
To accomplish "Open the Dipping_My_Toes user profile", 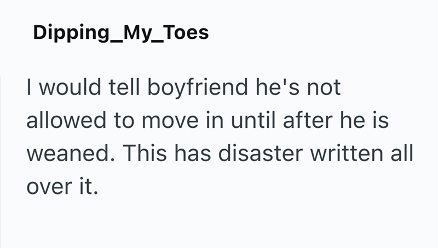I will (120, 34).
